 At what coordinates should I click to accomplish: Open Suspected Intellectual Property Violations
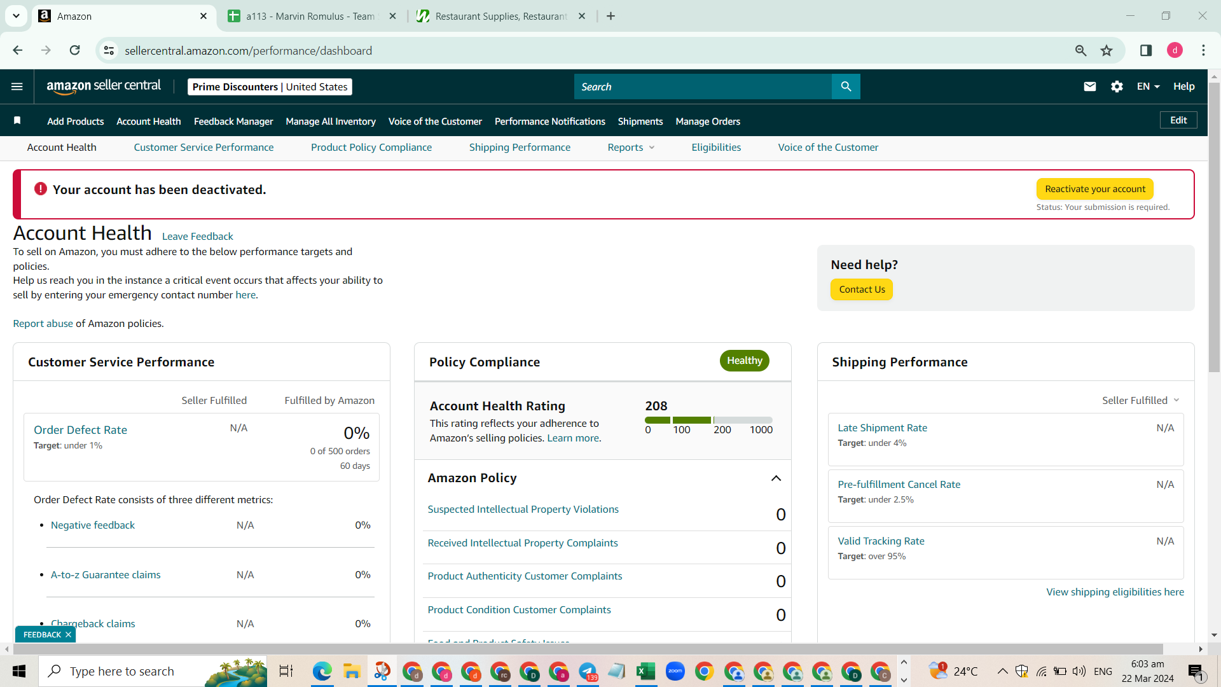coord(523,510)
